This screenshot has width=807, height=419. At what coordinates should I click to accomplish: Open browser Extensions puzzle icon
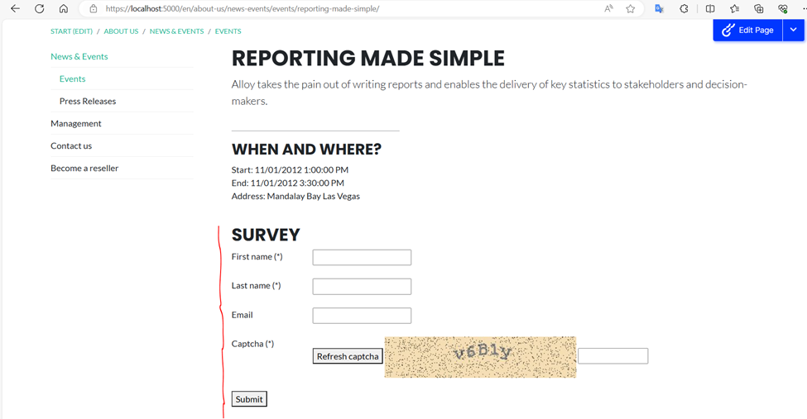click(x=684, y=9)
